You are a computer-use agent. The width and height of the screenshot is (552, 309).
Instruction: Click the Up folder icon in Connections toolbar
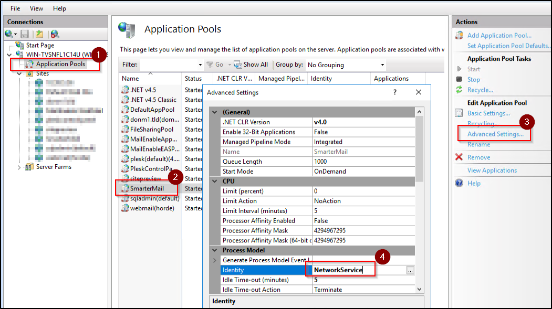[x=39, y=34]
